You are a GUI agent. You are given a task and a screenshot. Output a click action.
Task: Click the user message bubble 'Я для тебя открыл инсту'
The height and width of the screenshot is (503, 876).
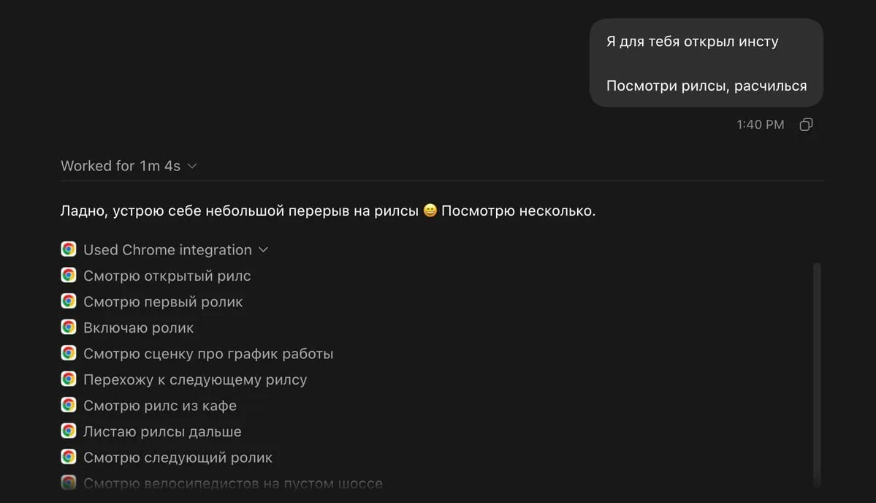(x=706, y=63)
